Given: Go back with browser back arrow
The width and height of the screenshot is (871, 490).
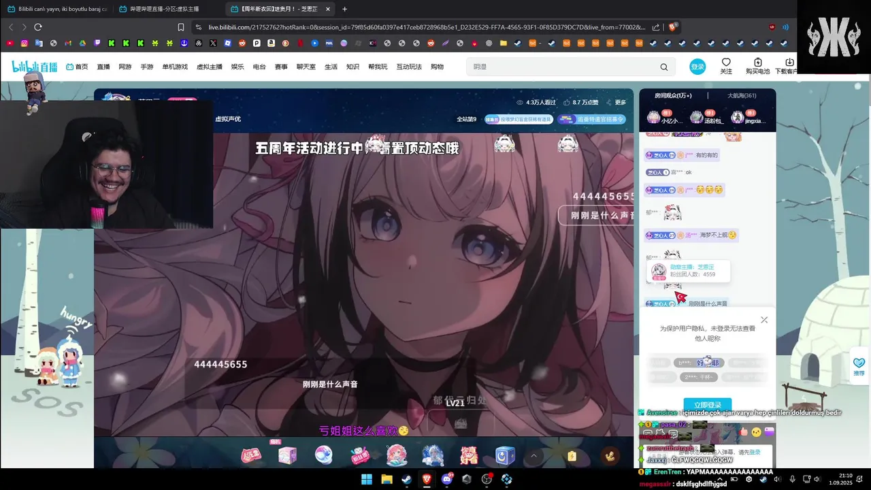Looking at the screenshot, I should click(11, 27).
